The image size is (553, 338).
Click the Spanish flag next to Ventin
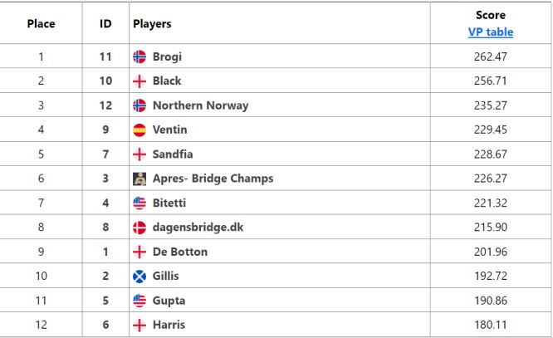tap(139, 130)
